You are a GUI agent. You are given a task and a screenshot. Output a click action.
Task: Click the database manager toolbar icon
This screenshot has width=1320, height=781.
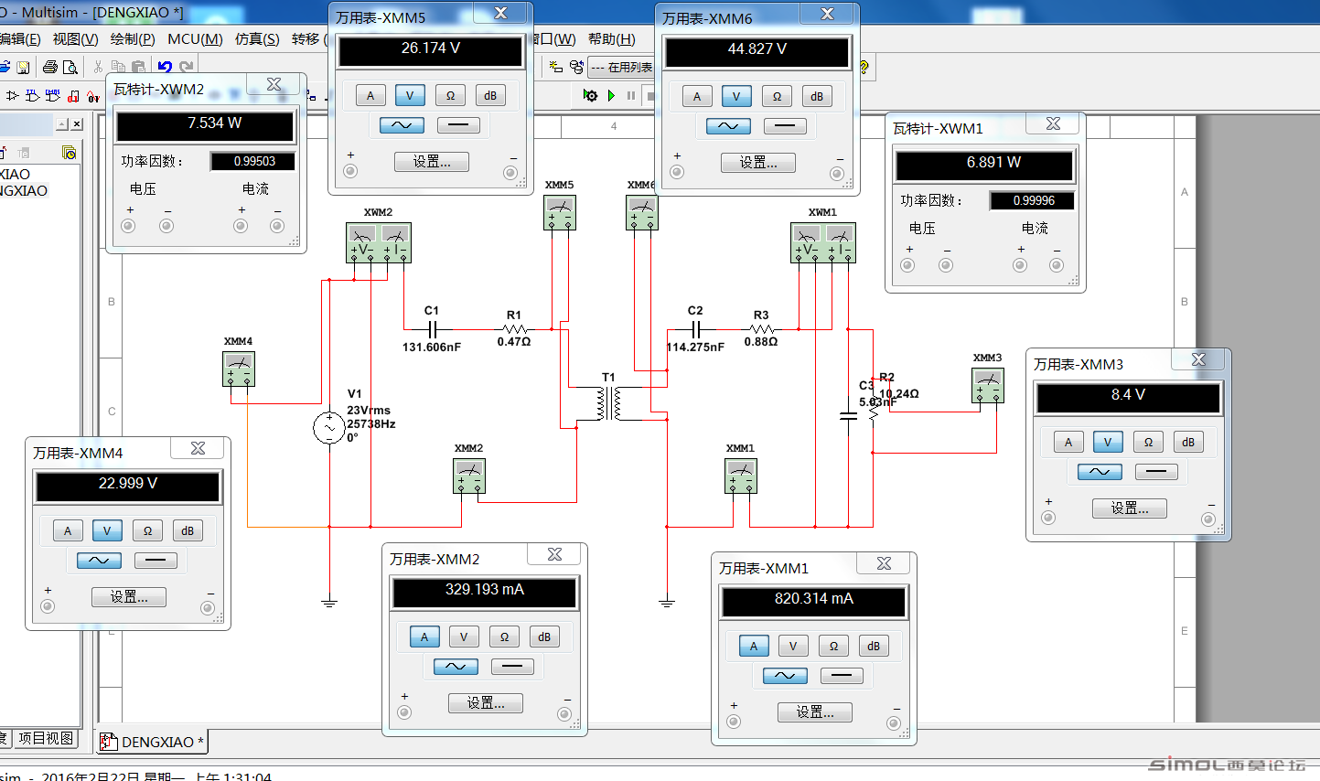(576, 67)
